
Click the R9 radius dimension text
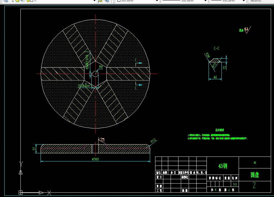[101, 67]
